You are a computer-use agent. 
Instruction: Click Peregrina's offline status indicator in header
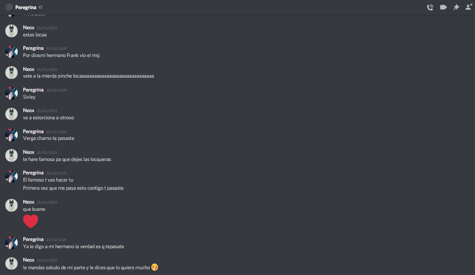pos(41,7)
